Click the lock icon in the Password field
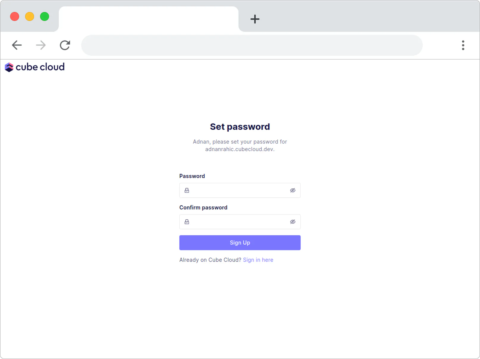This screenshot has height=359, width=480. tap(187, 190)
